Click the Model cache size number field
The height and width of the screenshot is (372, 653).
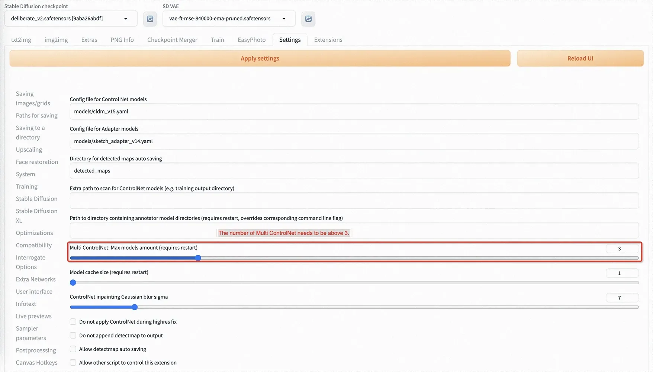click(622, 273)
